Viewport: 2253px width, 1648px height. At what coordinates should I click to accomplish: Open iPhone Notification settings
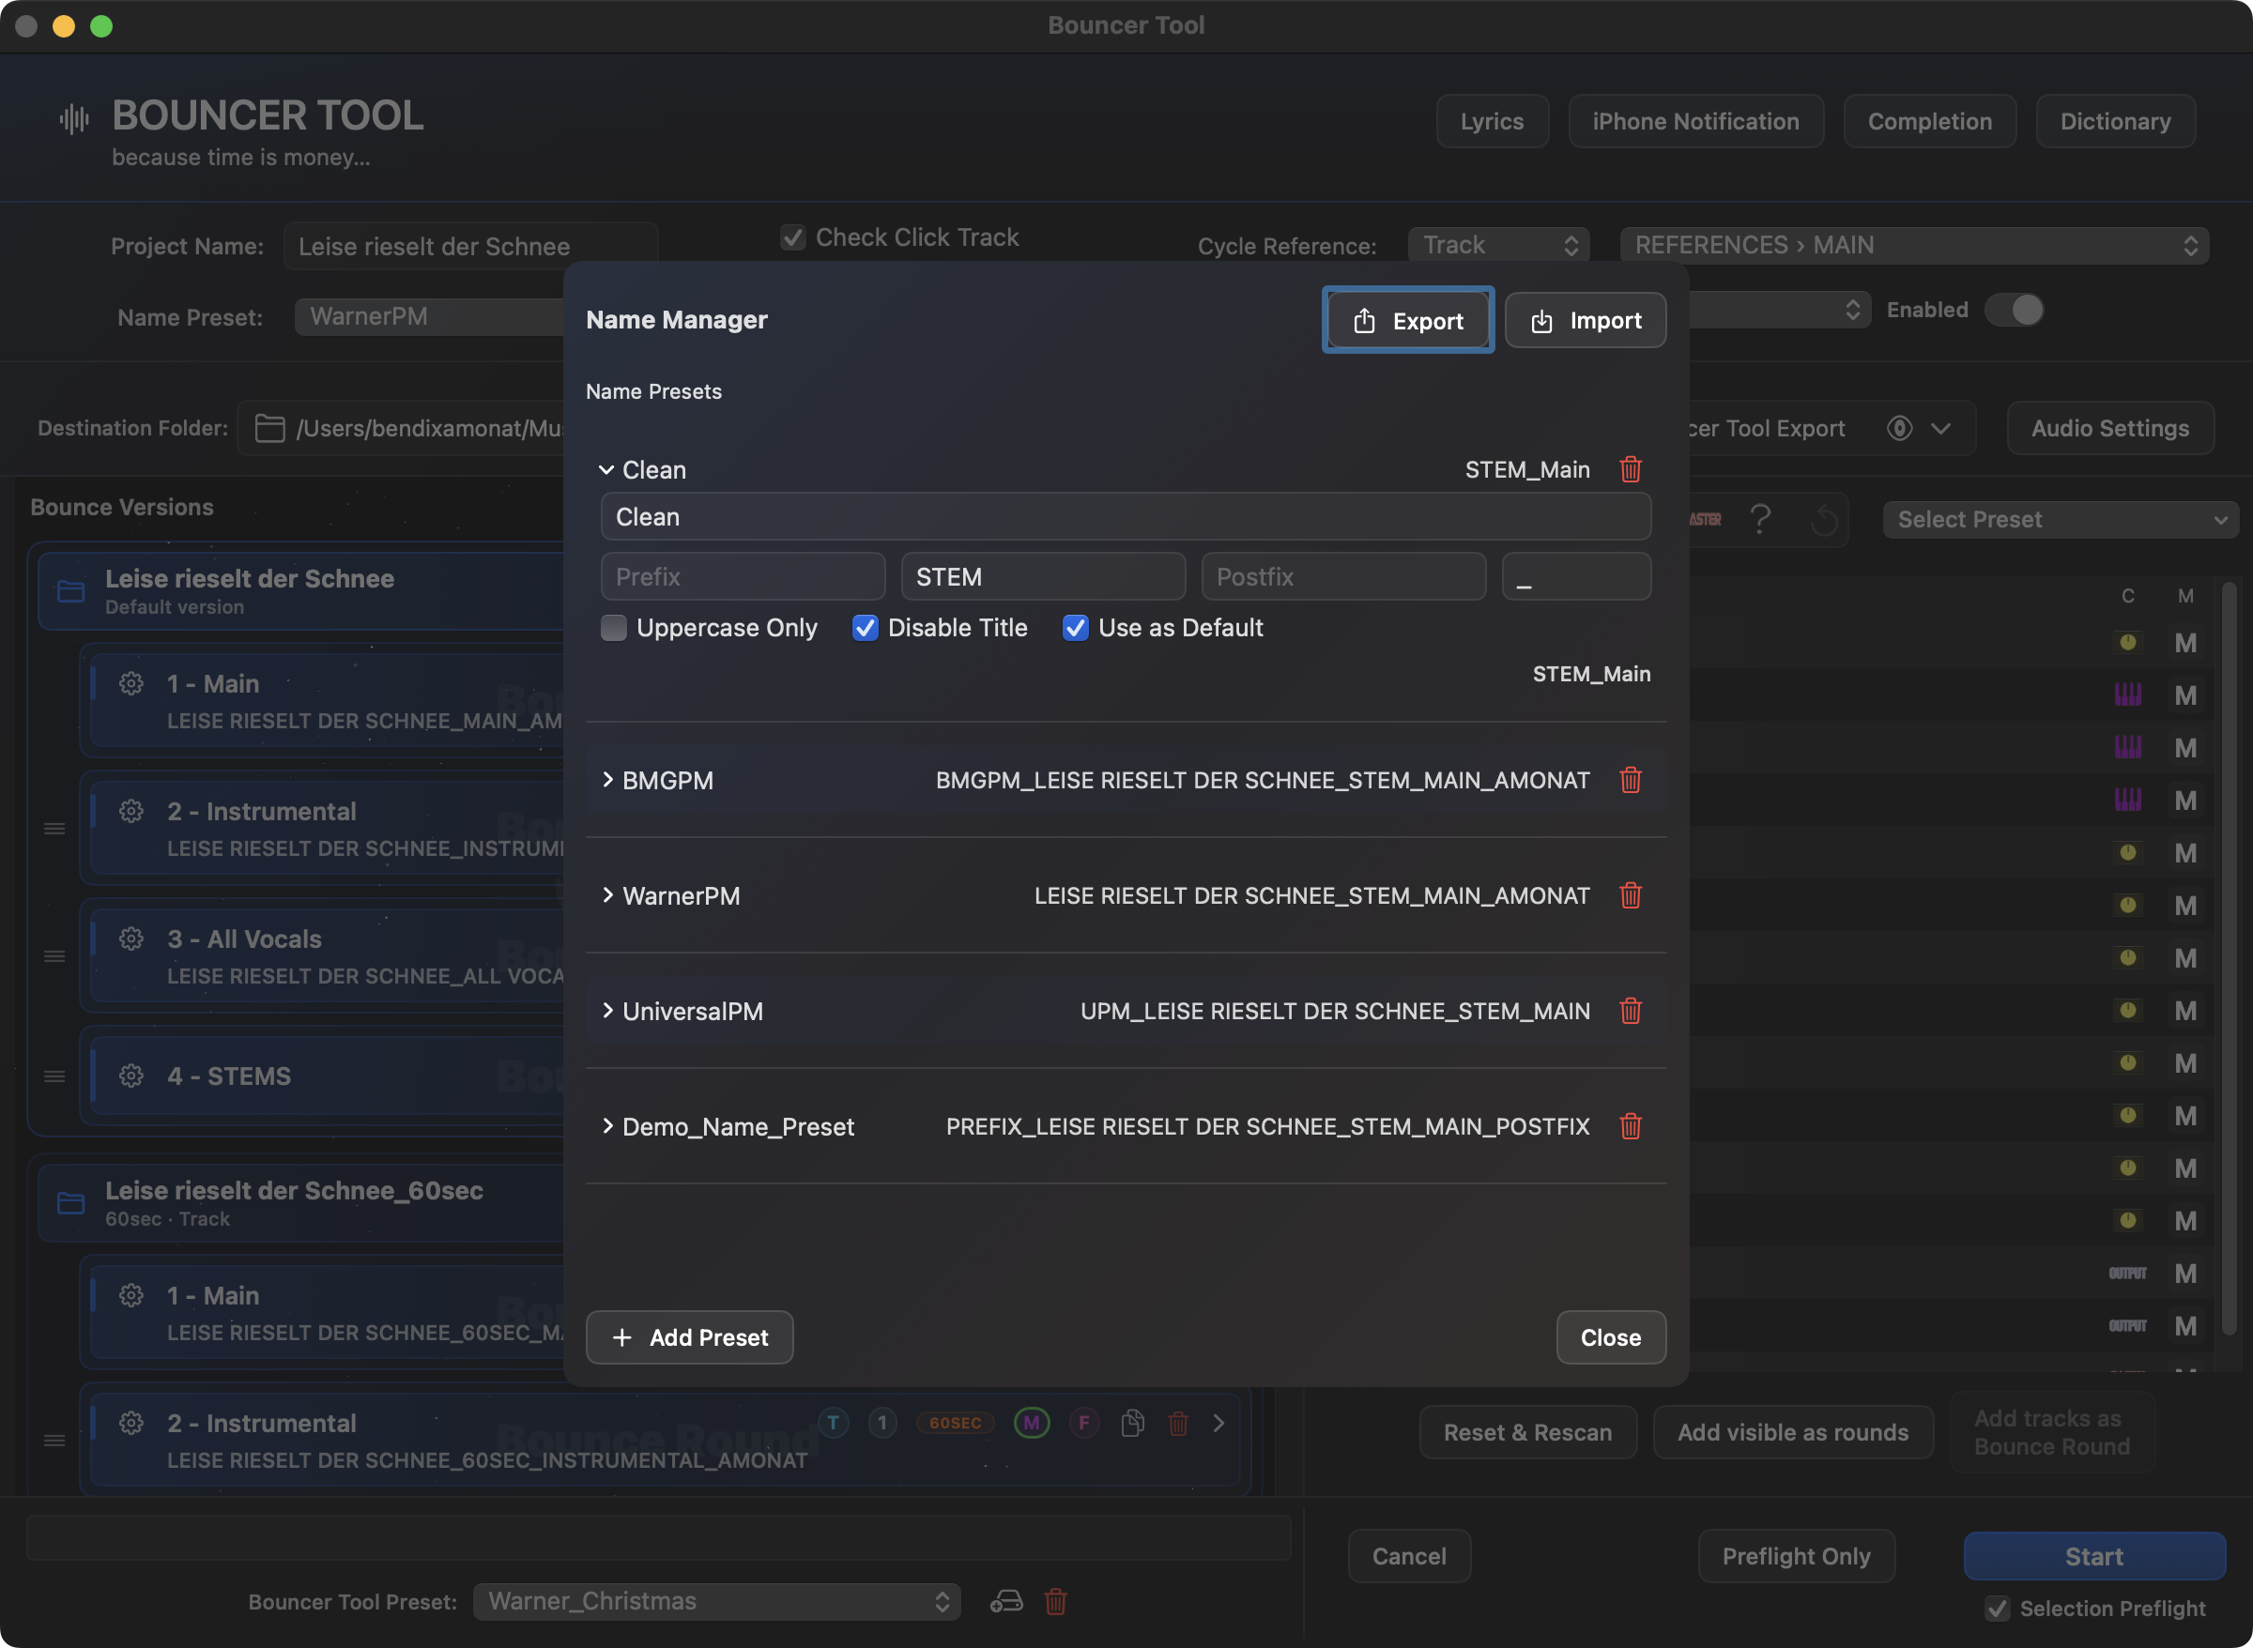click(1695, 121)
